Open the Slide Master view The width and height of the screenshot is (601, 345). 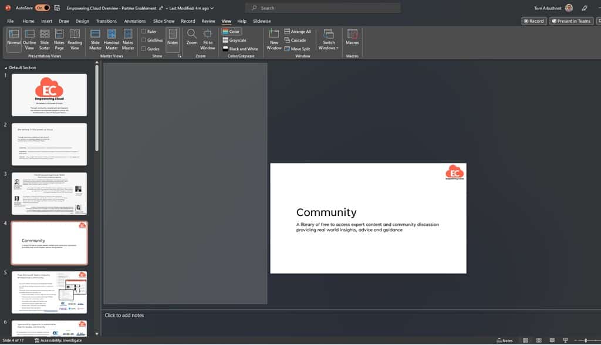click(x=95, y=40)
